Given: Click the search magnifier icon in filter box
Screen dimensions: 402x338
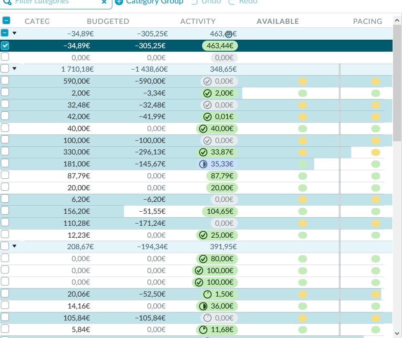Looking at the screenshot, I should [7, 2].
